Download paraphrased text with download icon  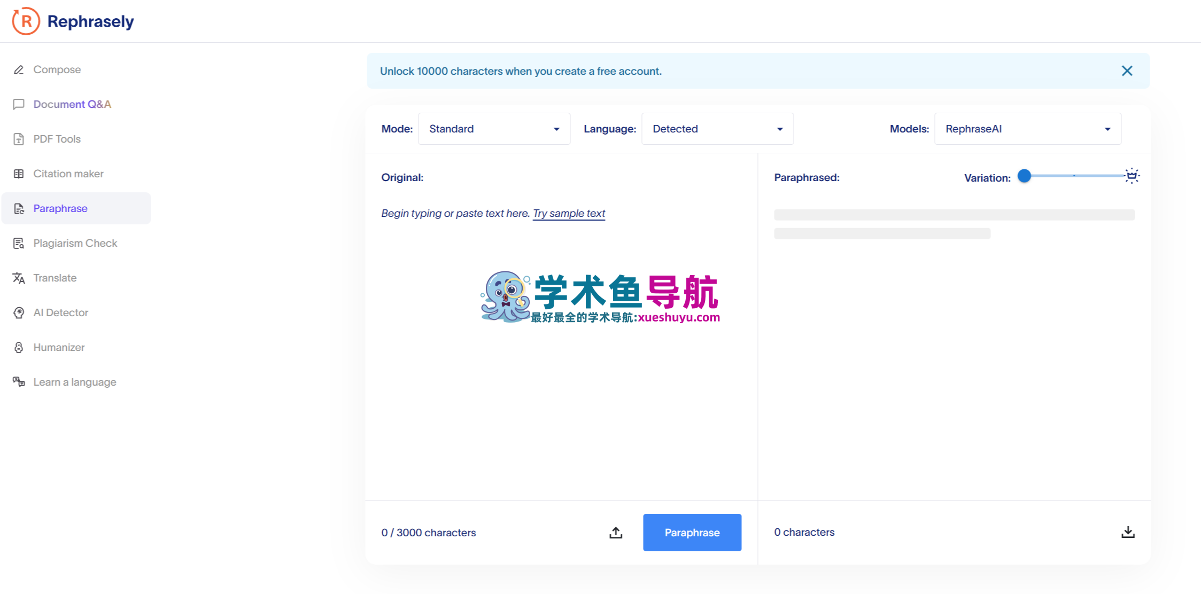[1128, 532]
